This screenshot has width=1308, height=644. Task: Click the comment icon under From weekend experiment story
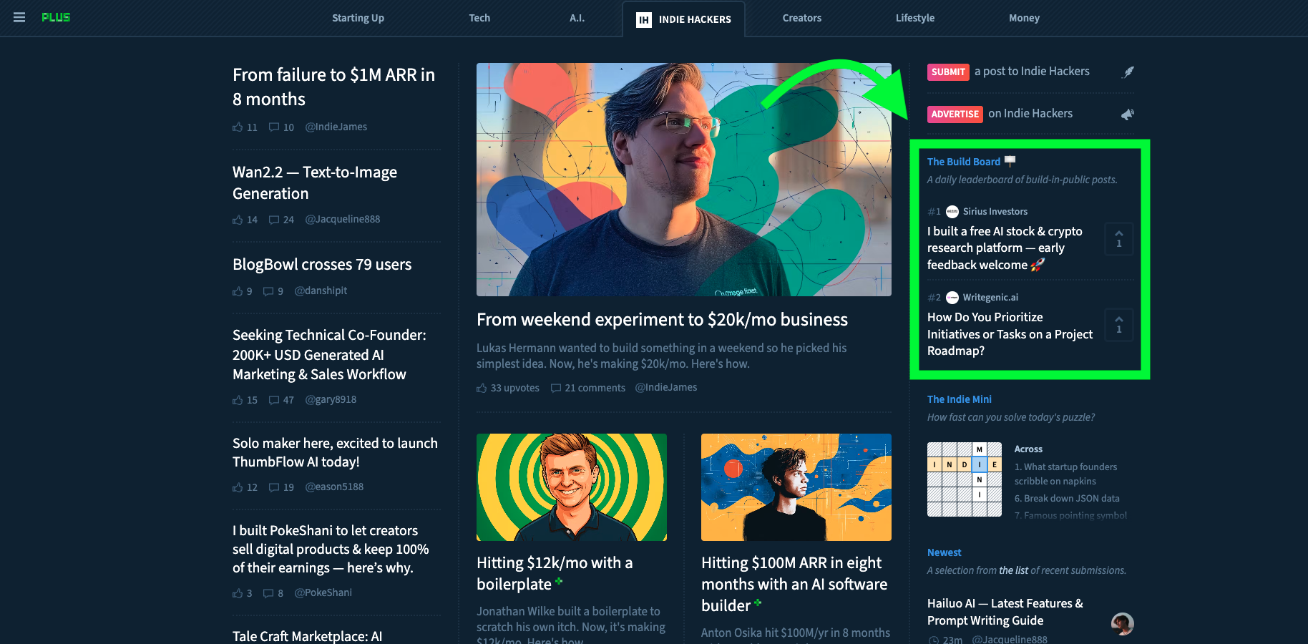click(x=556, y=387)
